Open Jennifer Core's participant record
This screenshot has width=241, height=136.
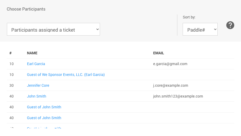(38, 85)
